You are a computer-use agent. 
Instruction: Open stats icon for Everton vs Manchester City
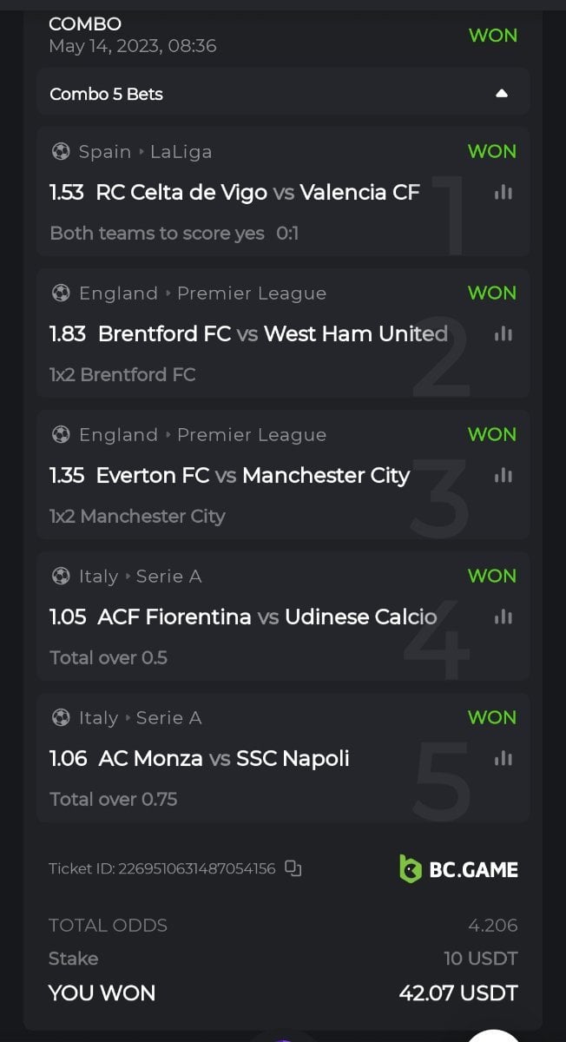click(503, 476)
